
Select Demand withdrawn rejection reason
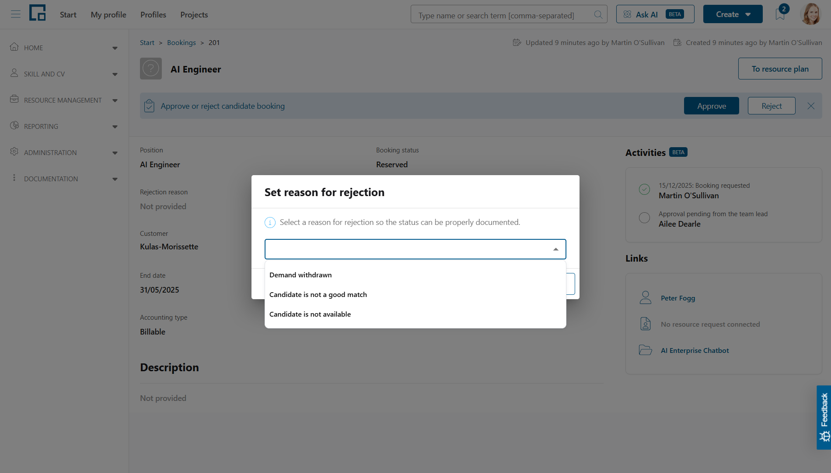[415, 275]
